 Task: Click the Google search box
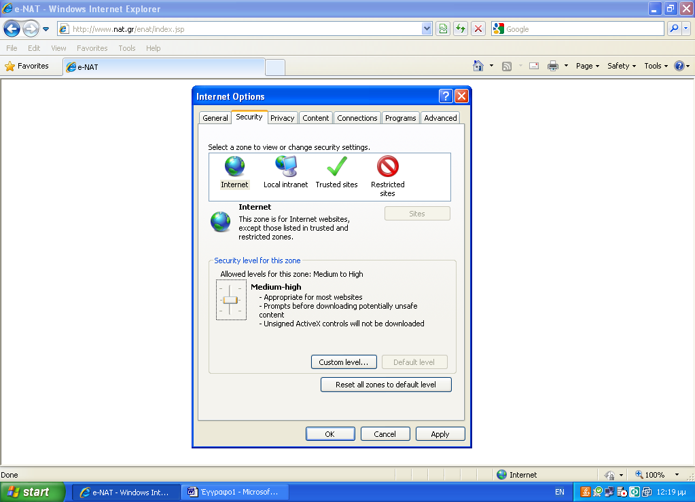point(577,29)
